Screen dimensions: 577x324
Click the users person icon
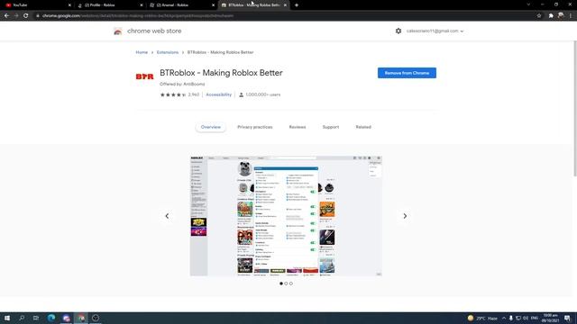tap(241, 94)
